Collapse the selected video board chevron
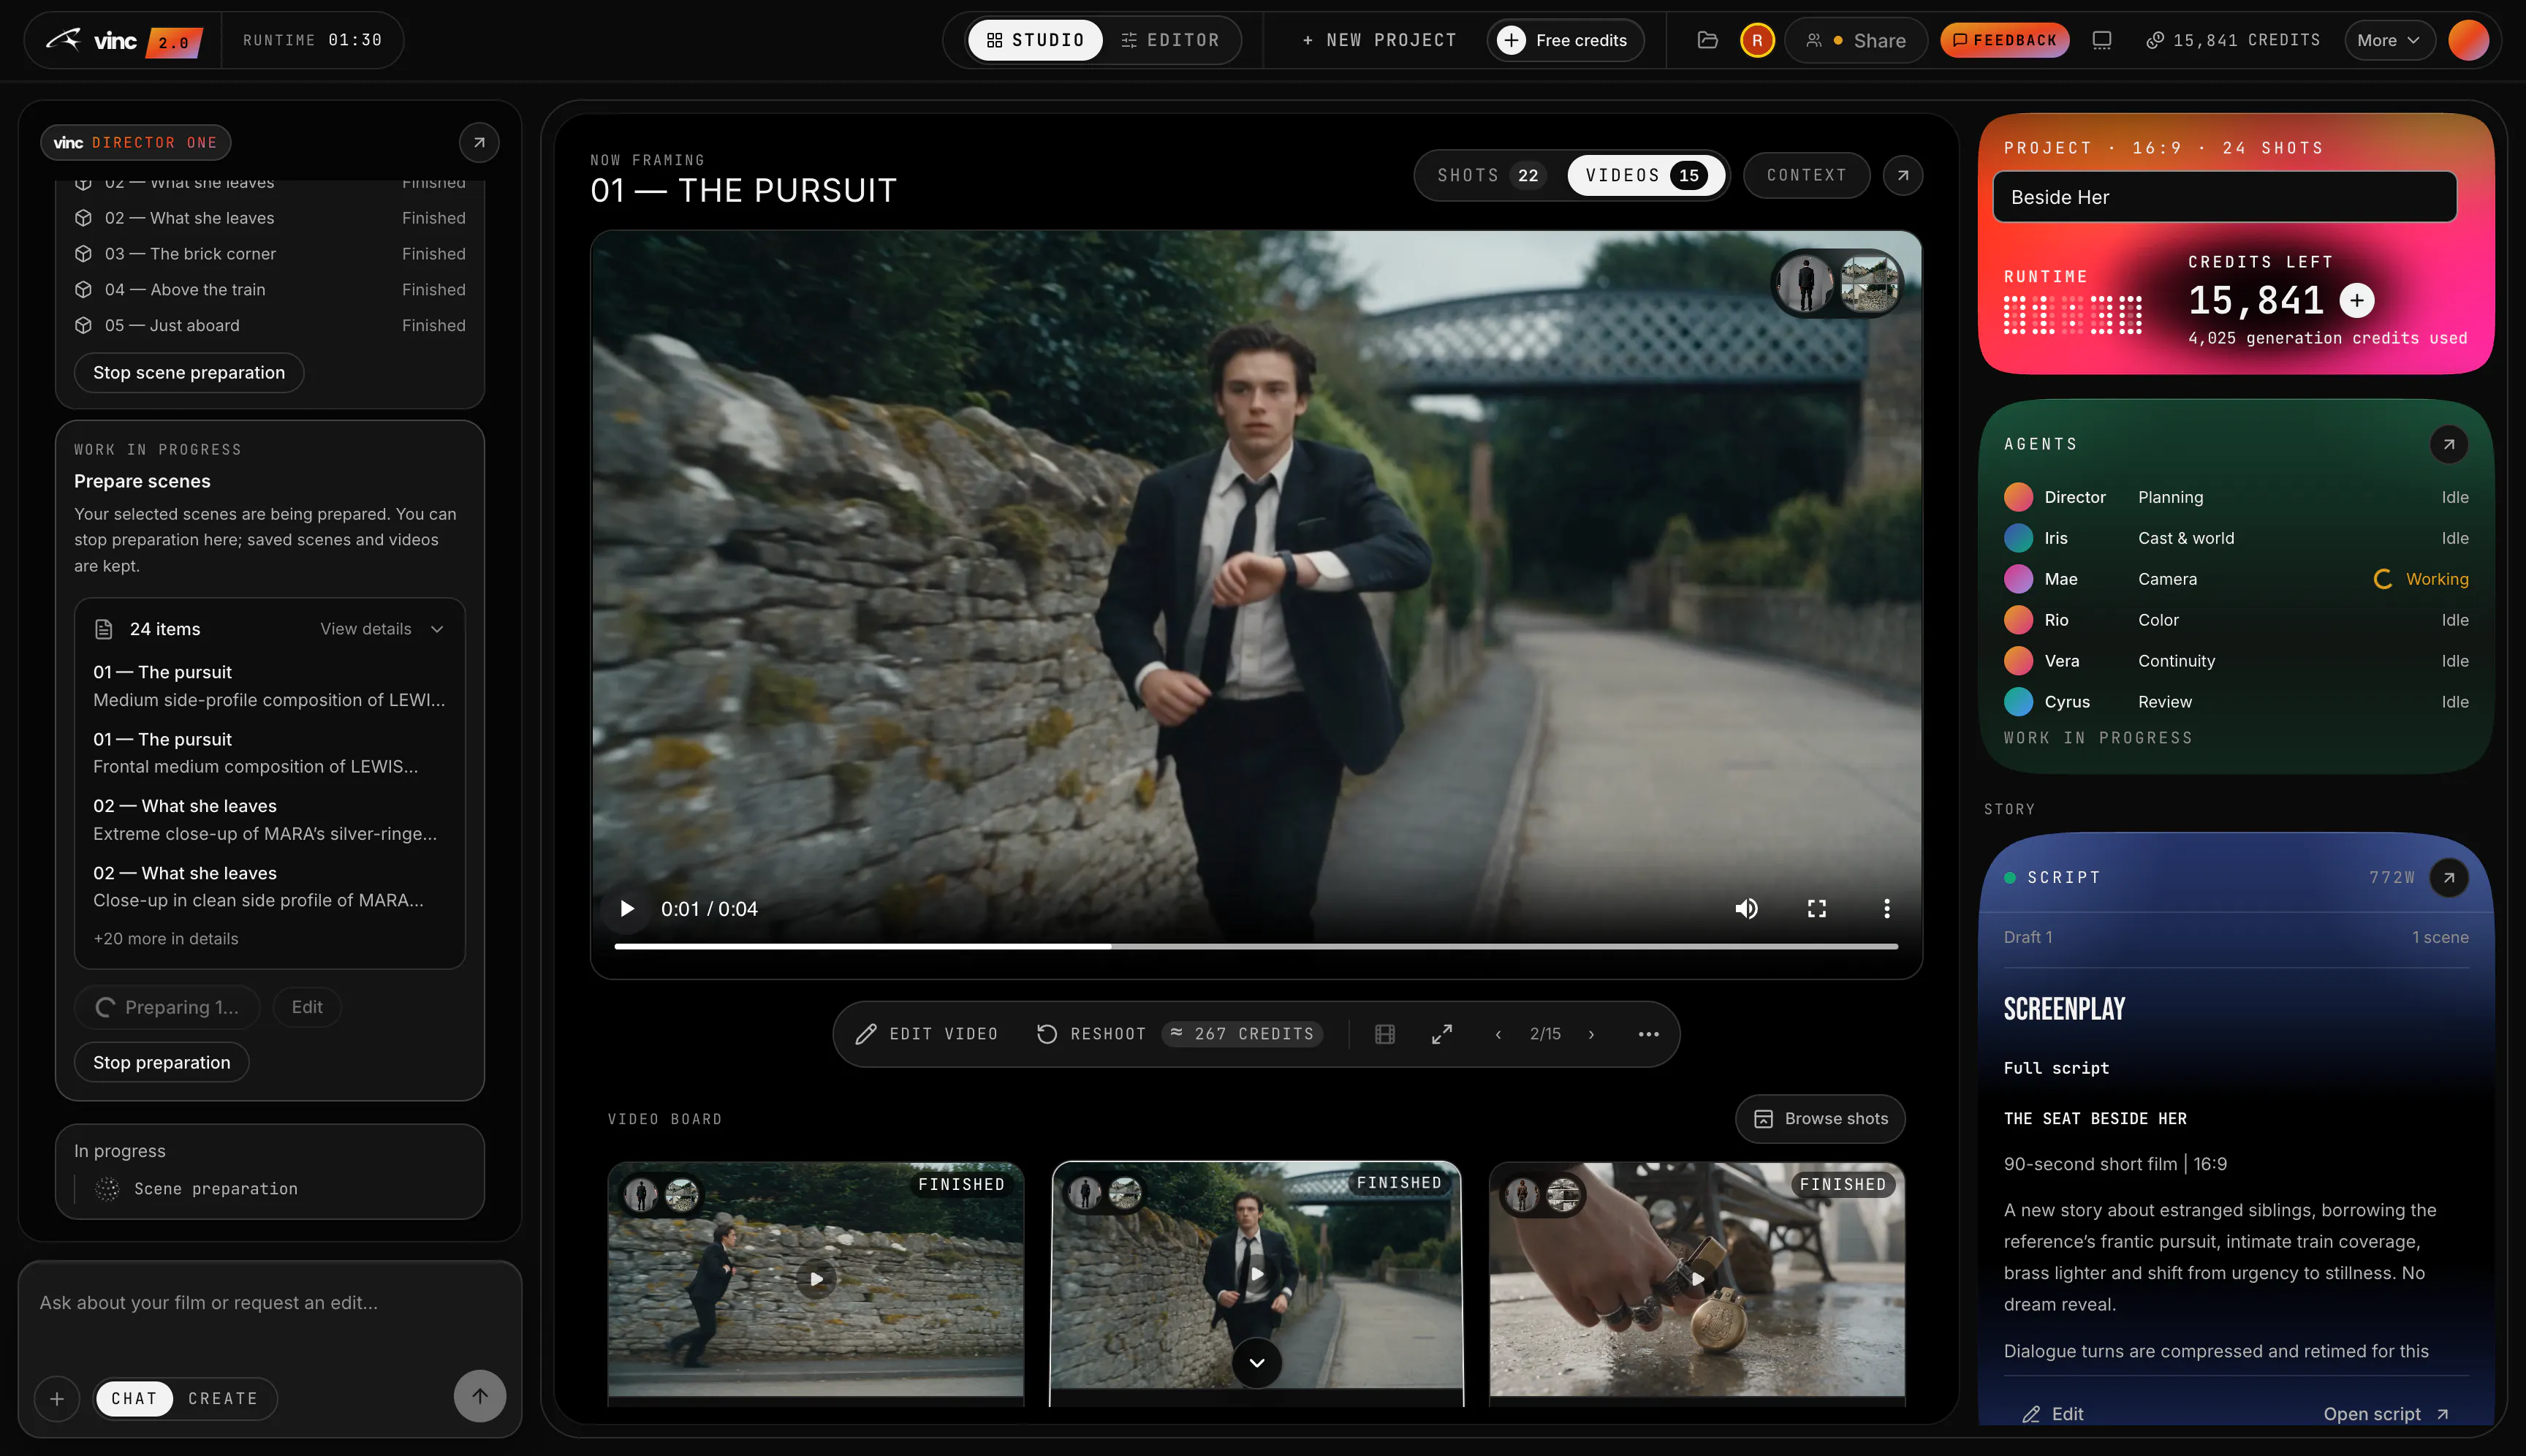This screenshot has width=2526, height=1456. pos(1257,1362)
